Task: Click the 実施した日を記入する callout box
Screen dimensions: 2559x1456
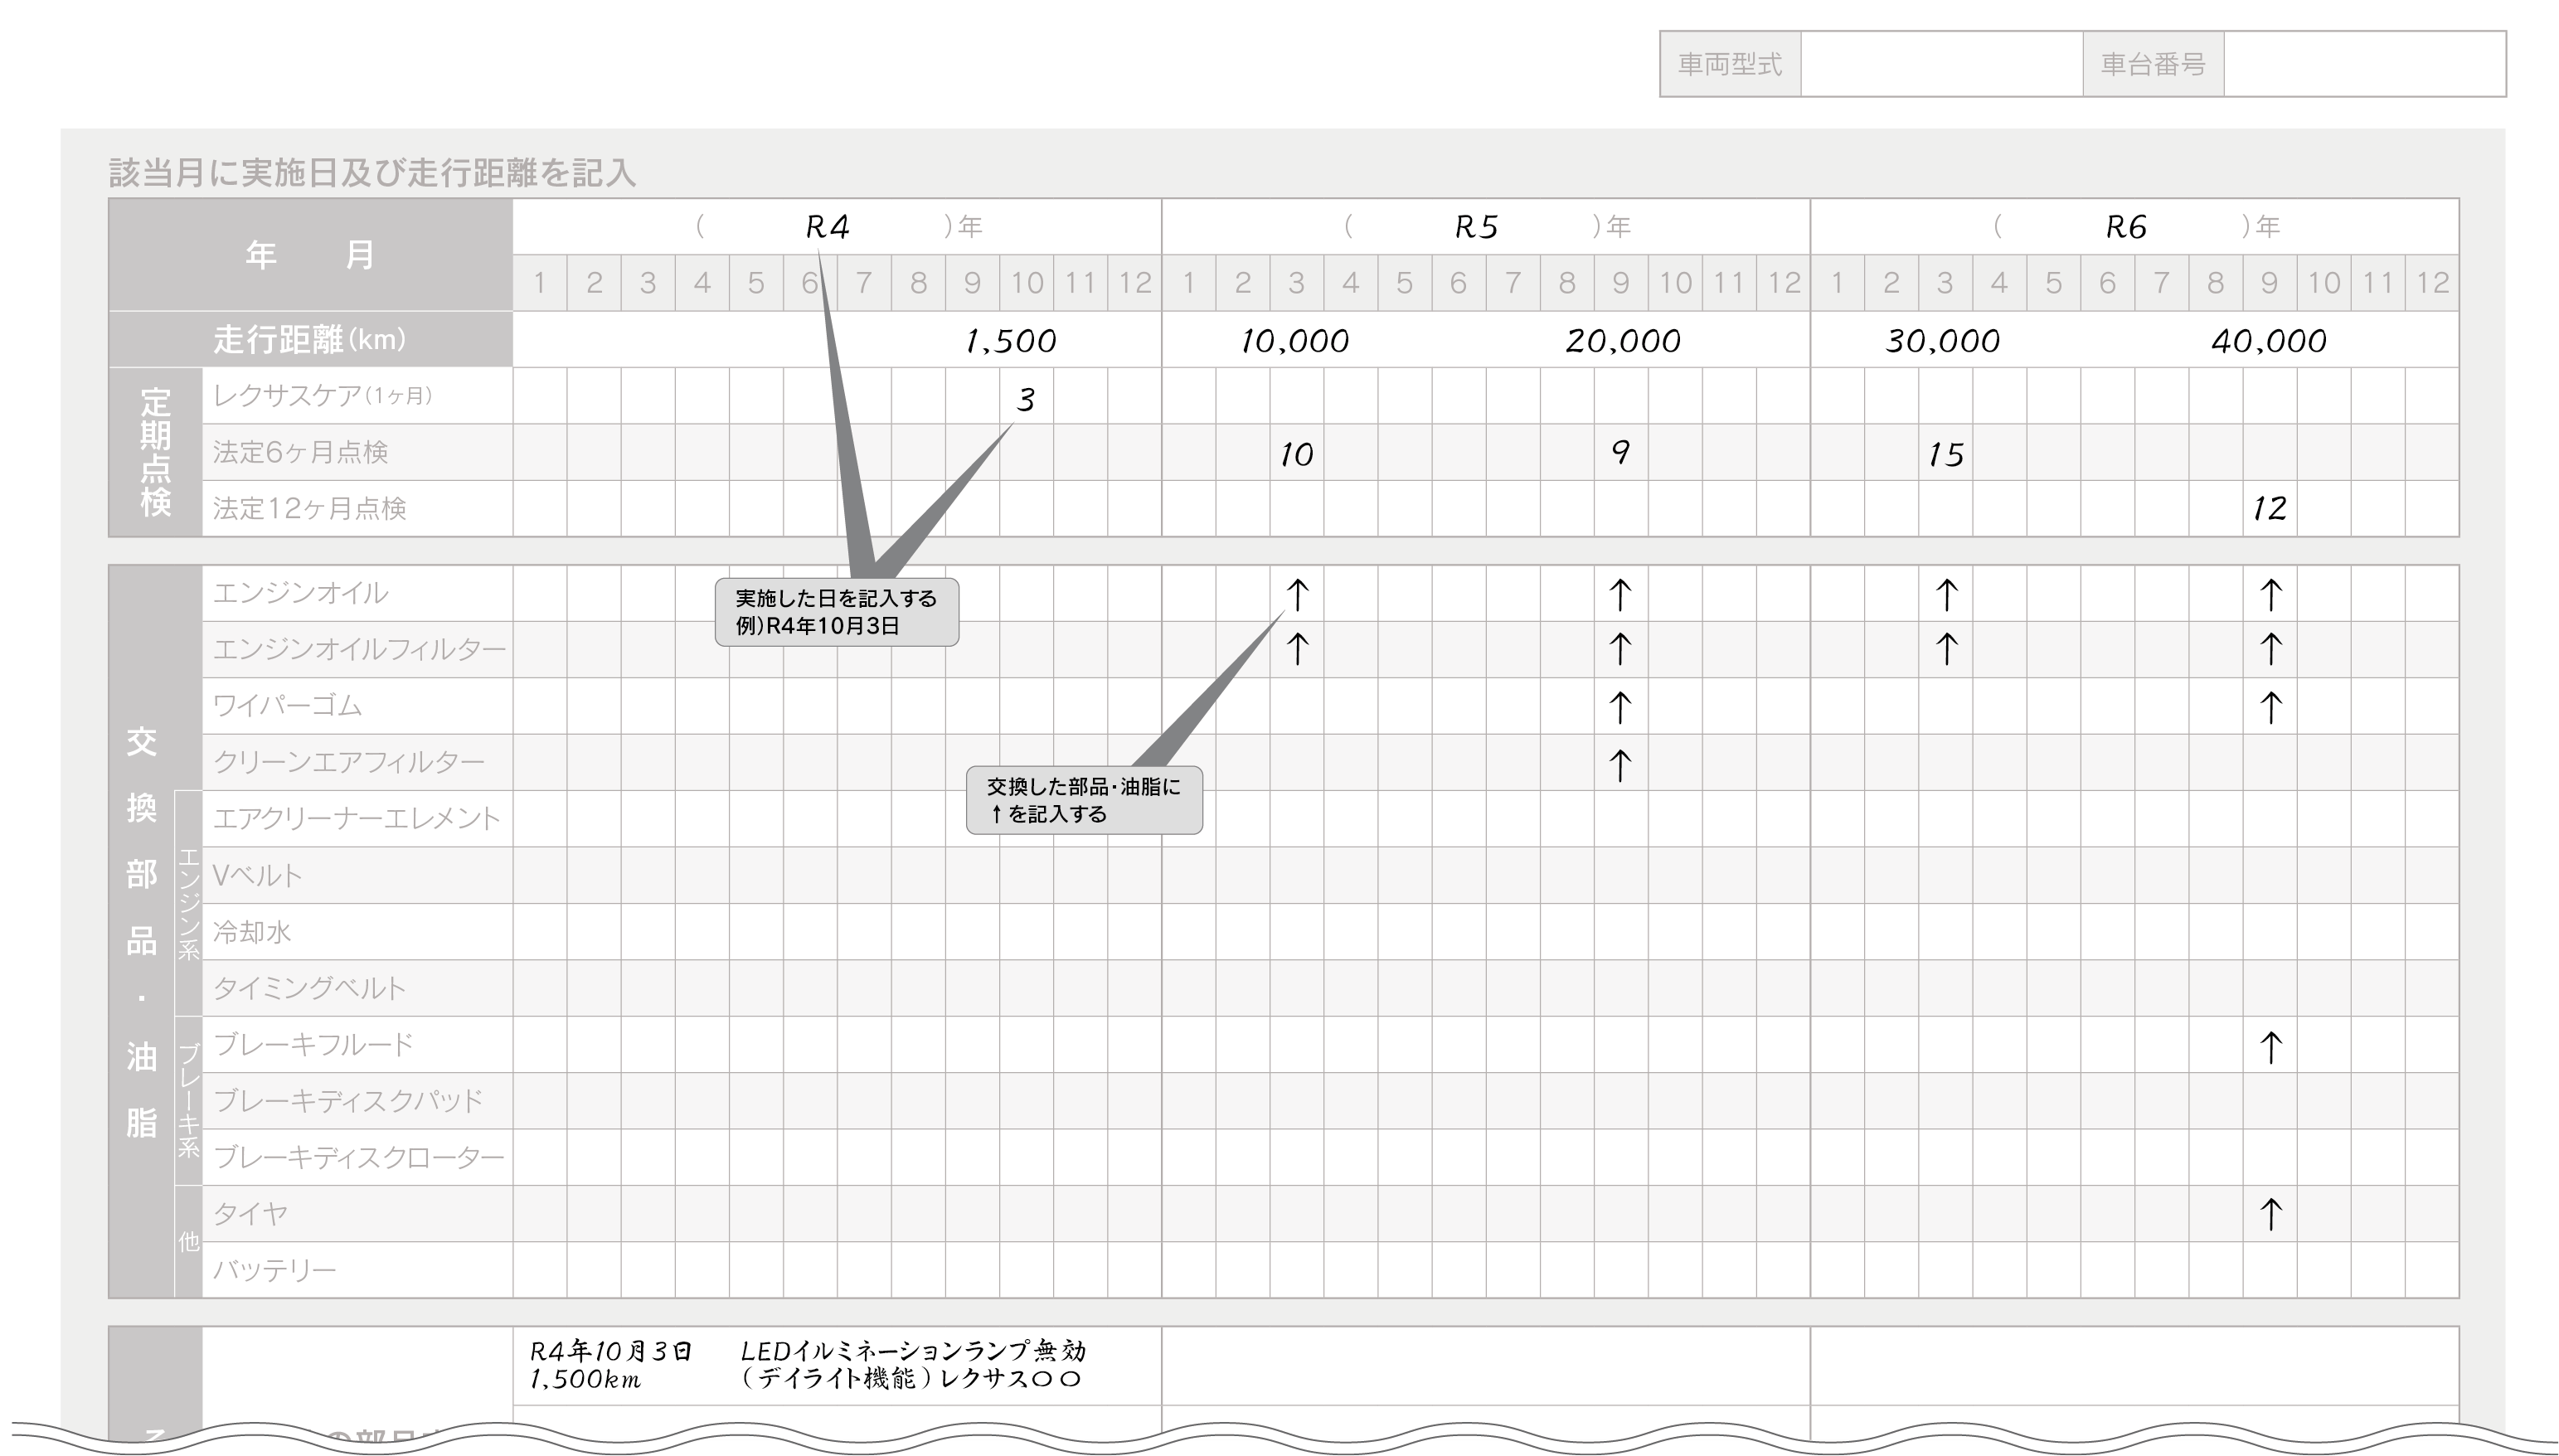Action: [x=836, y=612]
